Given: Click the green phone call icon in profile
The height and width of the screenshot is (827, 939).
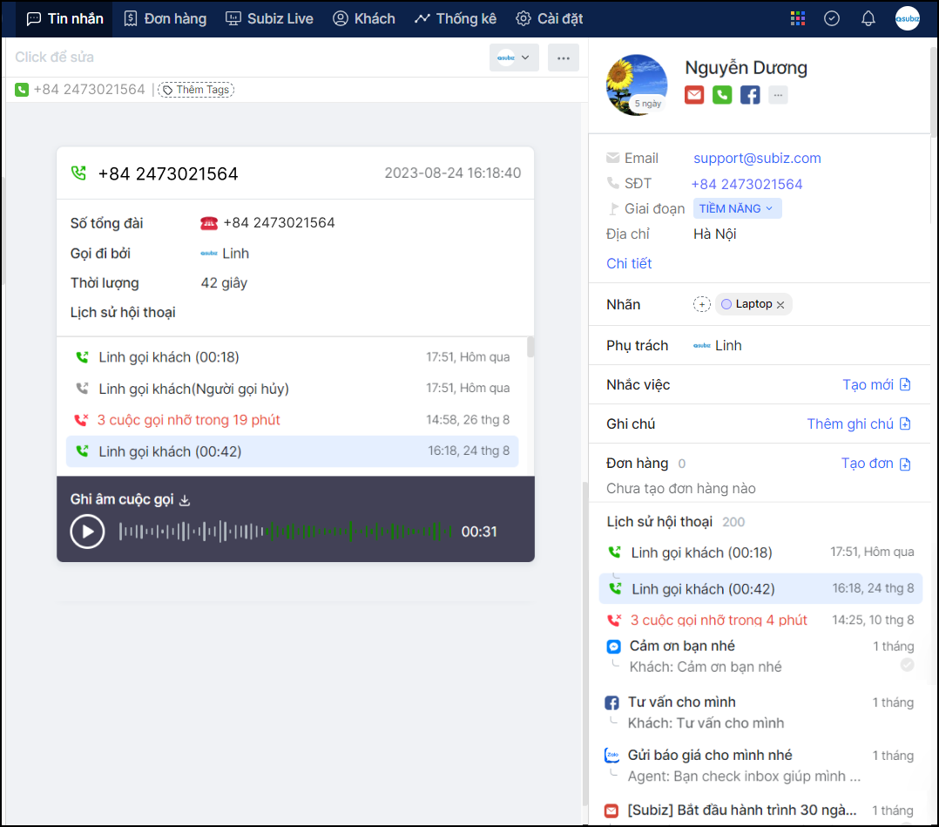Looking at the screenshot, I should tap(722, 95).
